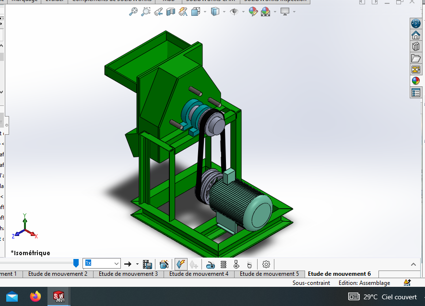Image resolution: width=425 pixels, height=306 pixels.
Task: Open the Animation Wizard
Action: [x=164, y=264]
